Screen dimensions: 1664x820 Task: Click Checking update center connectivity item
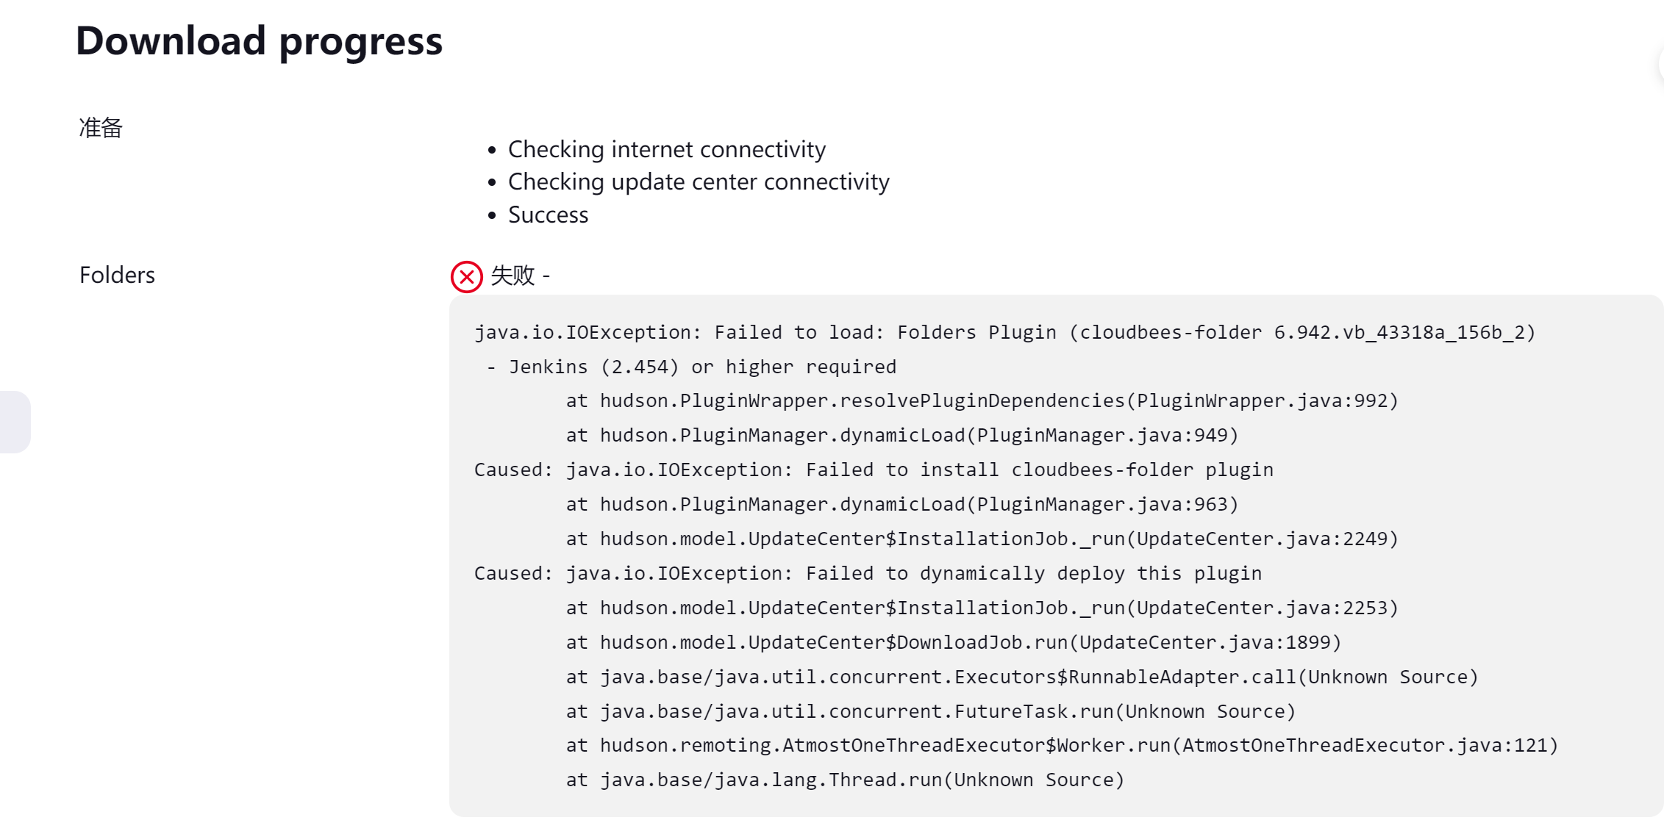(x=699, y=181)
